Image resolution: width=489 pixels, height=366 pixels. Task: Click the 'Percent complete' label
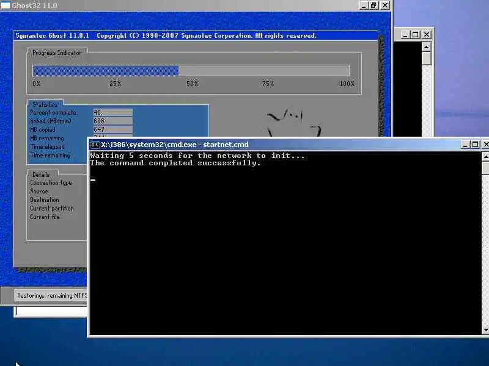tap(53, 113)
